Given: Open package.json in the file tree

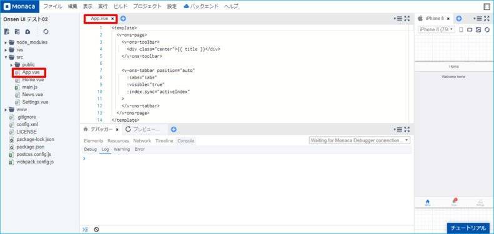Looking at the screenshot, I should click(x=30, y=147).
